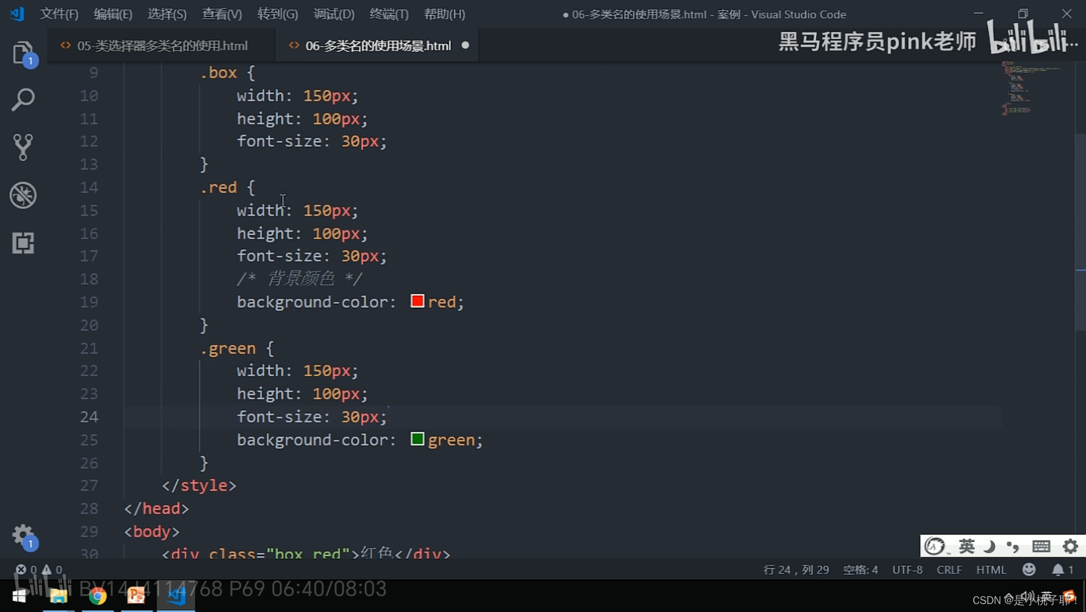
Task: Change indentation via 空格: 4
Action: [860, 569]
